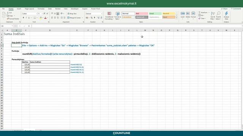Click the Paste button
243x136 pixels.
tap(4, 15)
